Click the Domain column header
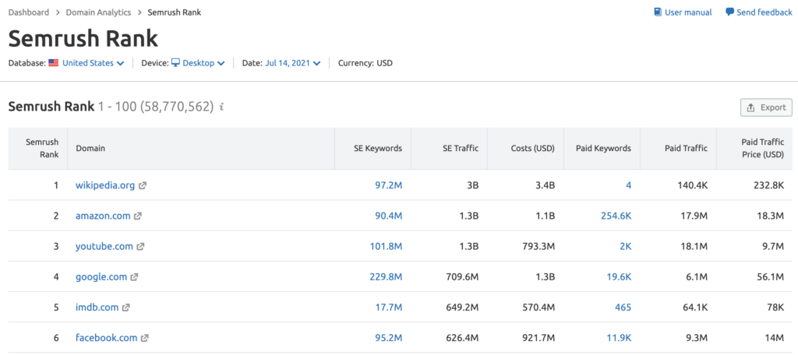 (x=90, y=149)
